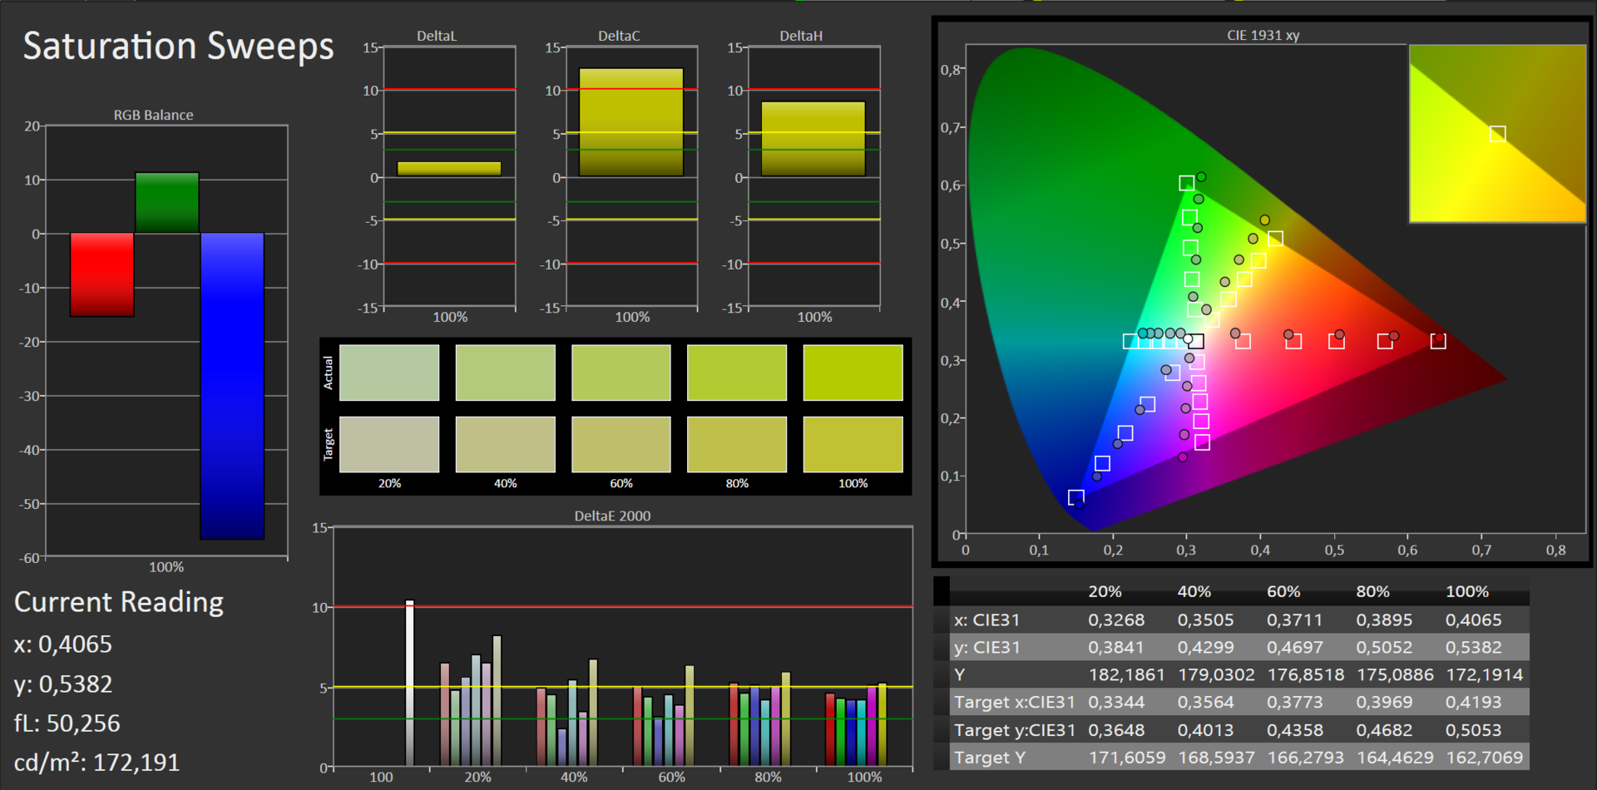Select the "y: 0,5382" current reading
Screen dimensions: 1597x790
click(63, 684)
